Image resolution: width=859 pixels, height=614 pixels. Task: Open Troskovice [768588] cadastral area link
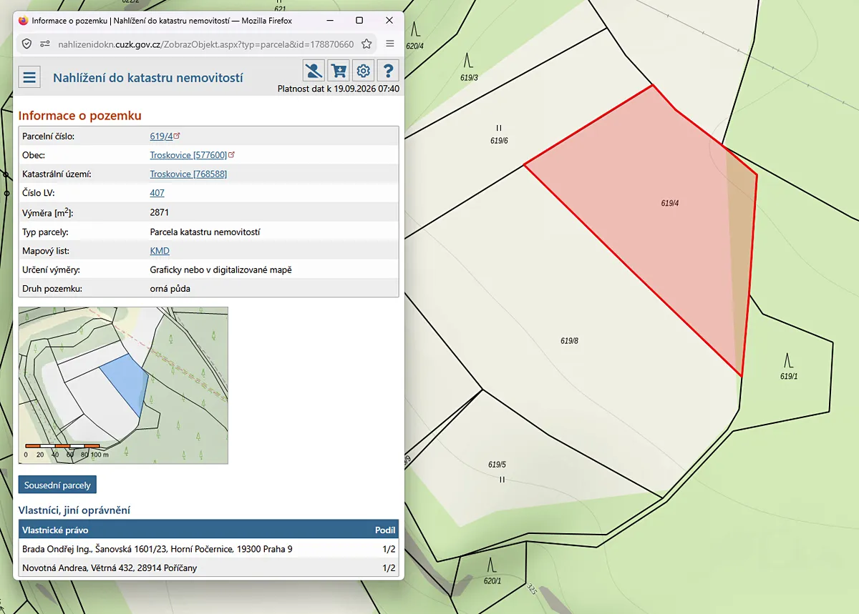pyautogui.click(x=188, y=174)
